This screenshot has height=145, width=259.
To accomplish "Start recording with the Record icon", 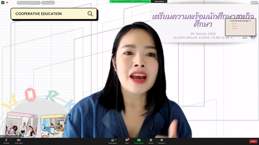I will coord(151,140).
